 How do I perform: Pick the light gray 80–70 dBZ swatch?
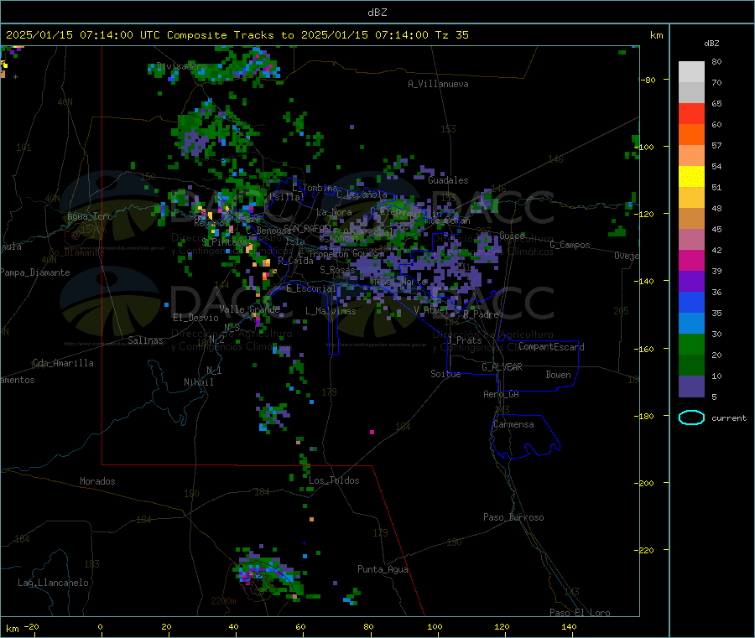point(691,72)
